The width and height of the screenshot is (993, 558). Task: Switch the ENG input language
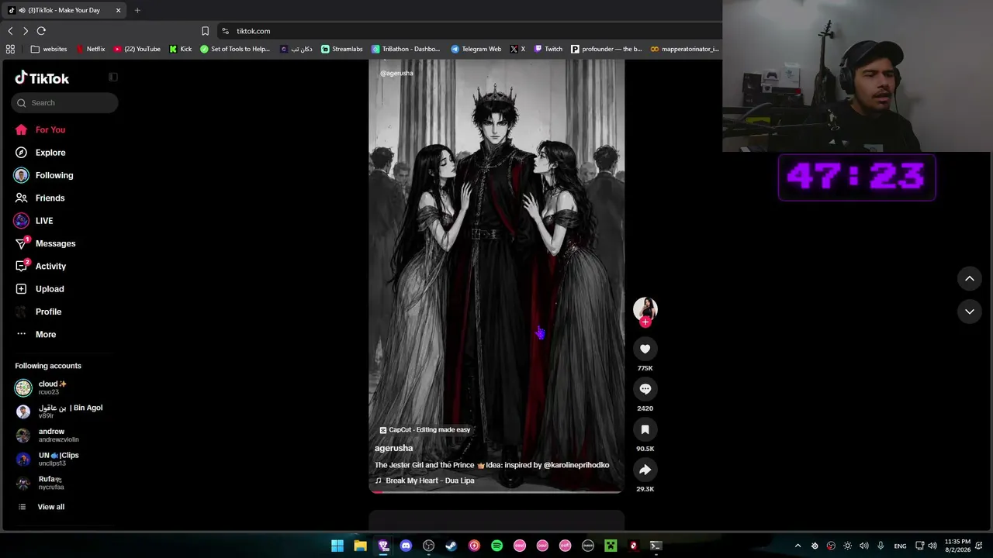pyautogui.click(x=900, y=546)
